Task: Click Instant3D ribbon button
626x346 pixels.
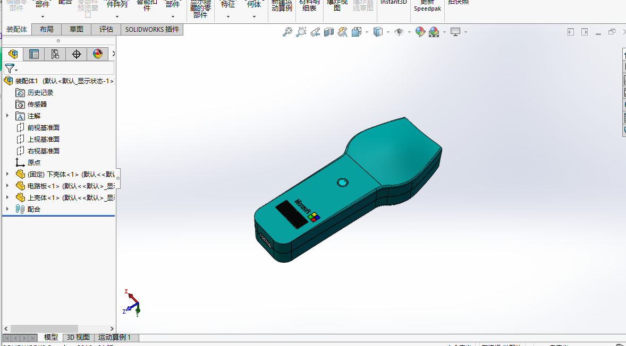Action: (x=394, y=3)
